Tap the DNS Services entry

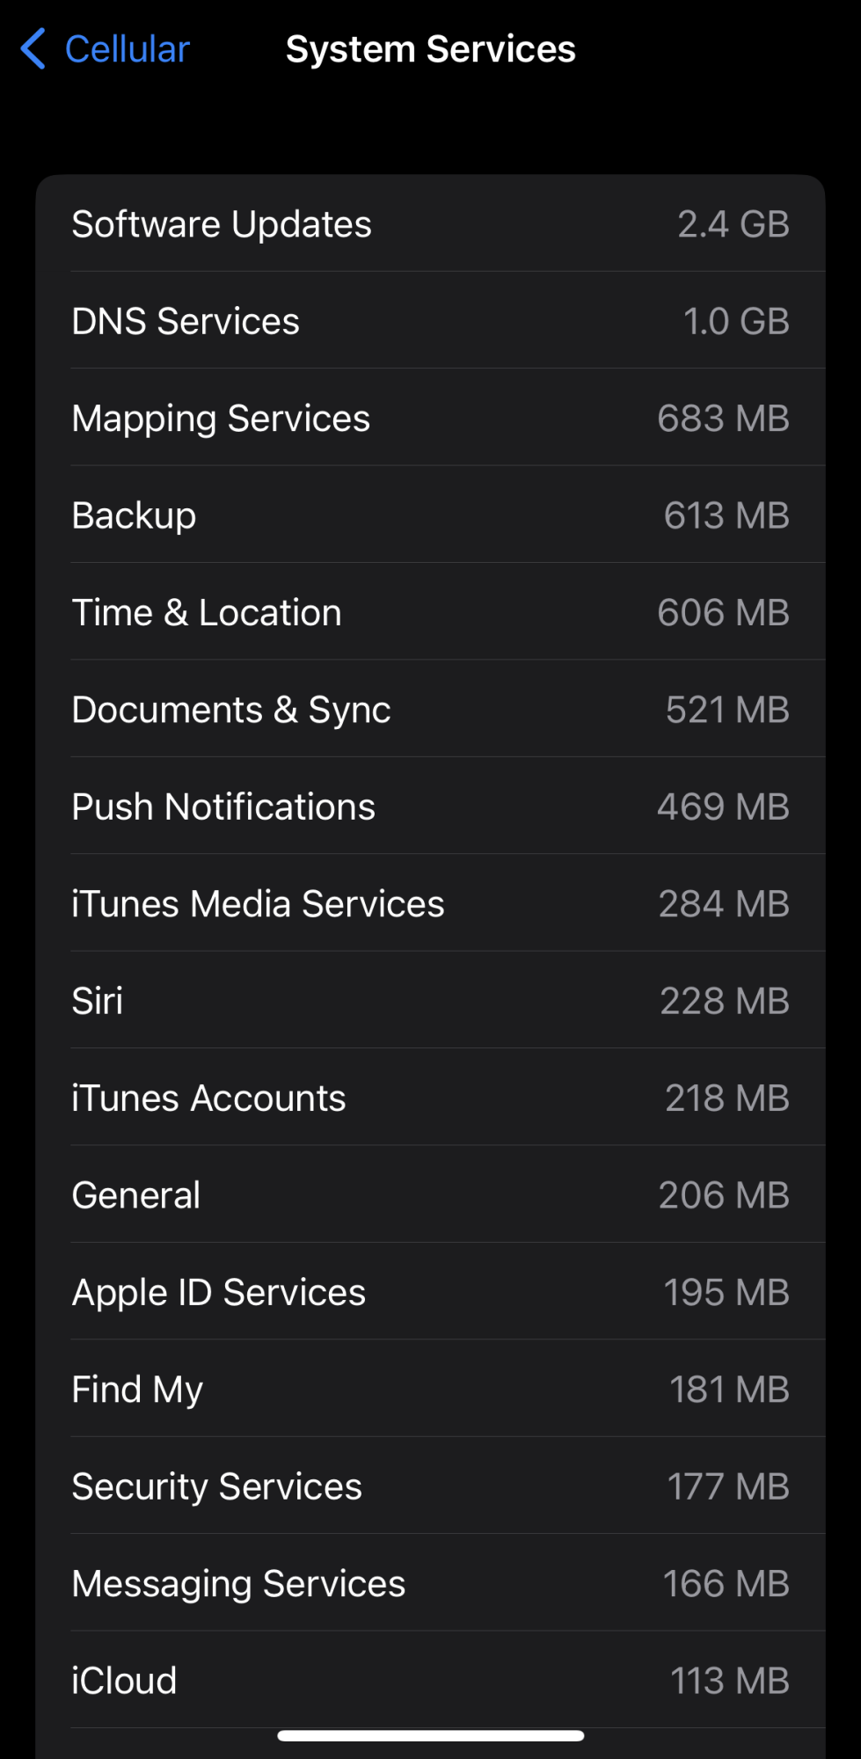tap(430, 321)
